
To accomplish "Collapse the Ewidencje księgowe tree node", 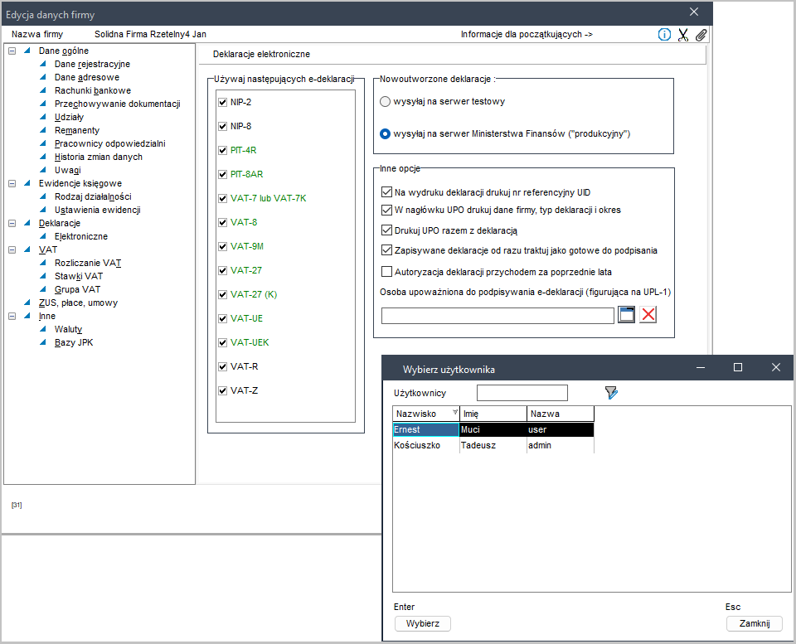I will pos(12,183).
